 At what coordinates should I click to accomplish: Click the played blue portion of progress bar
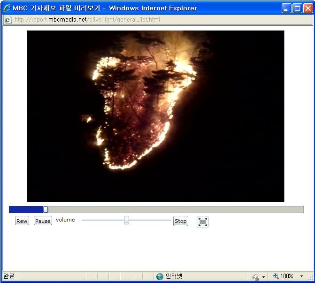pyautogui.click(x=26, y=209)
